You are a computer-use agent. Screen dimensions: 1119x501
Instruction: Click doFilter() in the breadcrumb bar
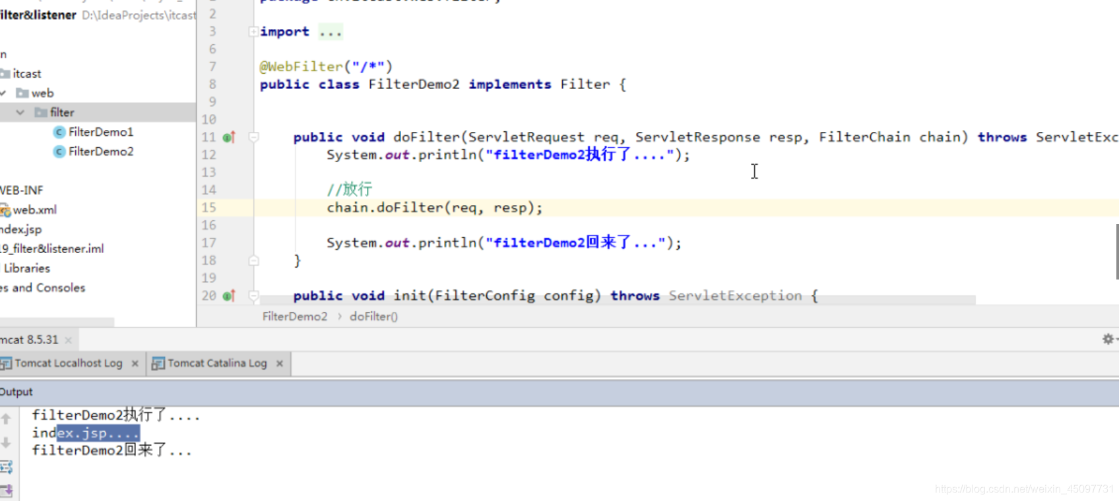click(373, 316)
